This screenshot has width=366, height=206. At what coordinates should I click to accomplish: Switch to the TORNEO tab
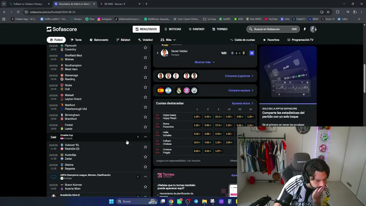[x=220, y=29]
